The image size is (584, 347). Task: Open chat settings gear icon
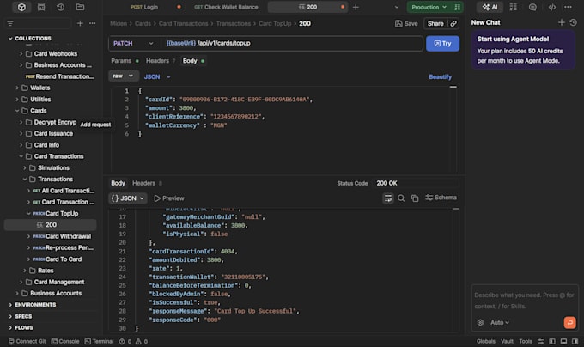[480, 322]
